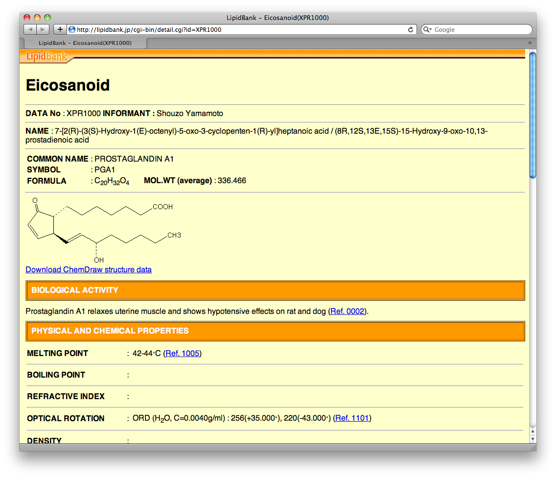Open the Ref. 1005 melting point reference
556x478 pixels.
[x=182, y=354]
